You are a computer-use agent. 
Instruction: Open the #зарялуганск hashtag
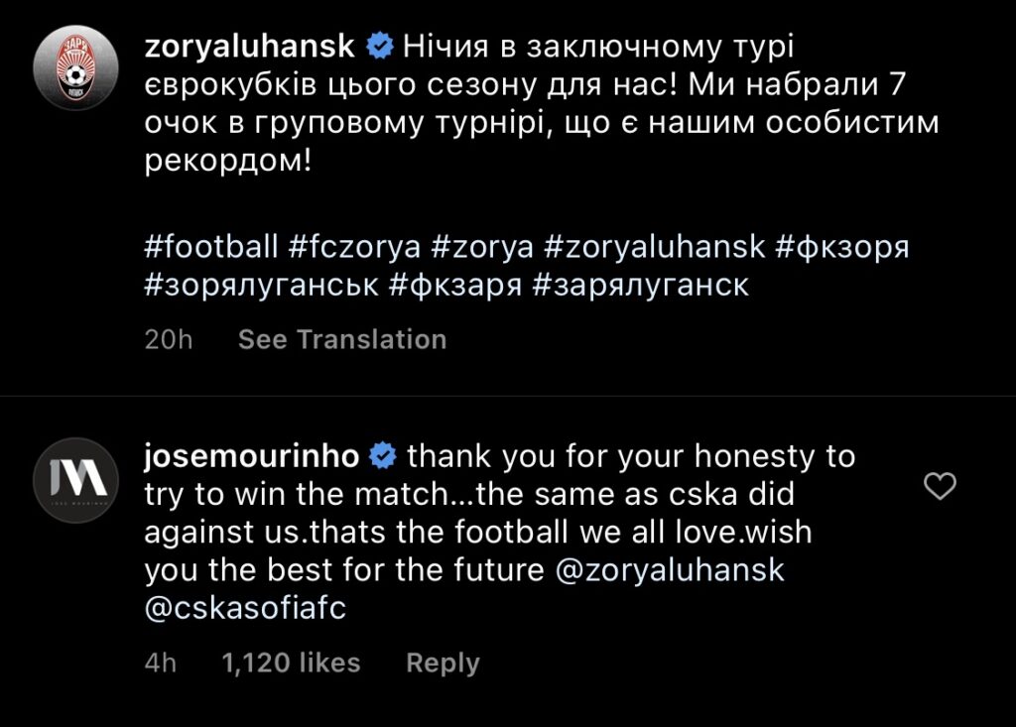pyautogui.click(x=640, y=287)
